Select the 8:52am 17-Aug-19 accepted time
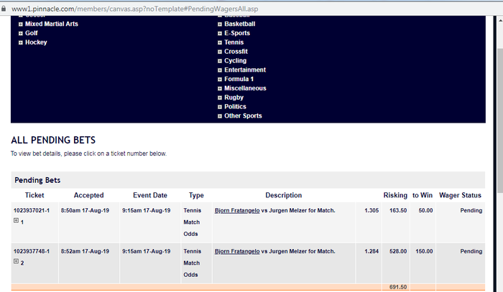 tap(85, 252)
